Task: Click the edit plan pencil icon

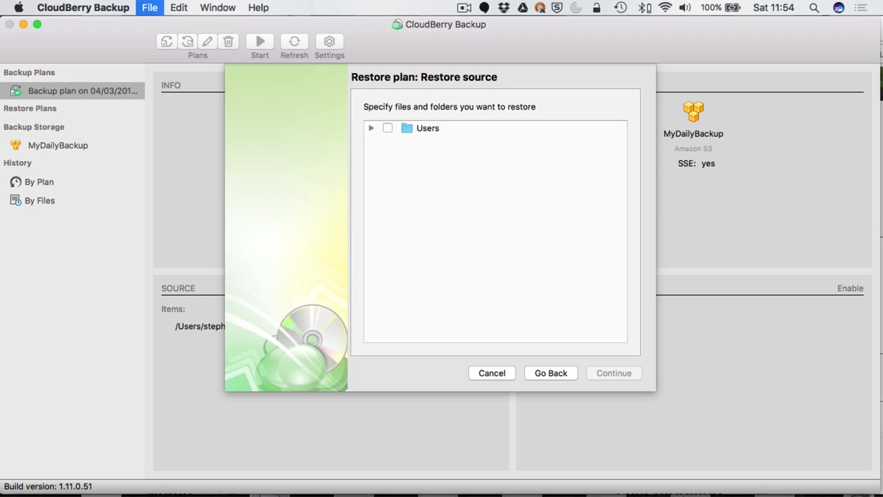Action: click(208, 41)
